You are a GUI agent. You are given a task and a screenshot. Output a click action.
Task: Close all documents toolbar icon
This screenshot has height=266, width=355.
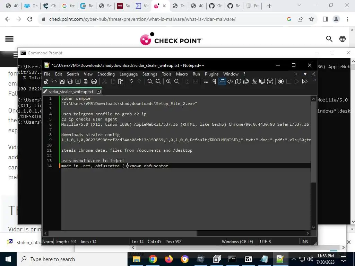[x=86, y=81]
